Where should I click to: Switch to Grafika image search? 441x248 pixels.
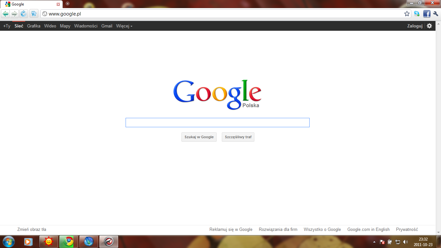click(x=34, y=26)
